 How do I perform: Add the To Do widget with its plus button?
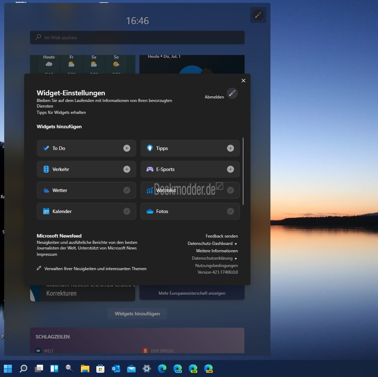click(x=127, y=148)
